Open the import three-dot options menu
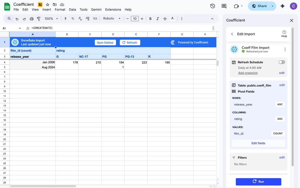The height and width of the screenshot is (188, 300). (x=285, y=50)
